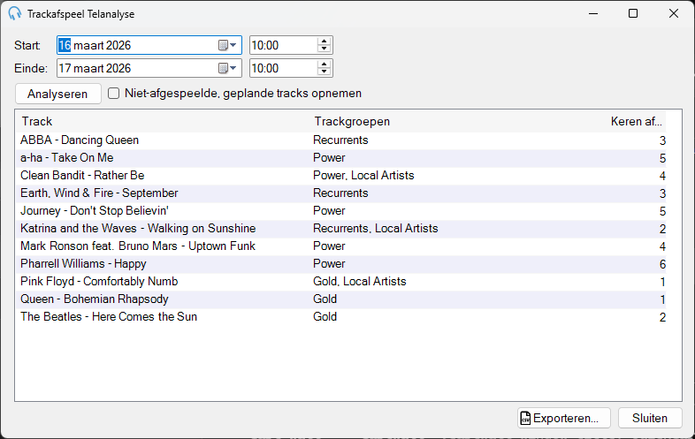Select row Earth, Wind & Fire - September
Screen dimensions: 695x439
click(340, 193)
